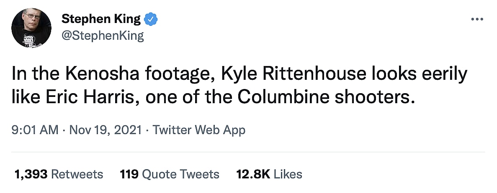
Task: Click the 12.8K likes count number
Action: click(x=253, y=174)
